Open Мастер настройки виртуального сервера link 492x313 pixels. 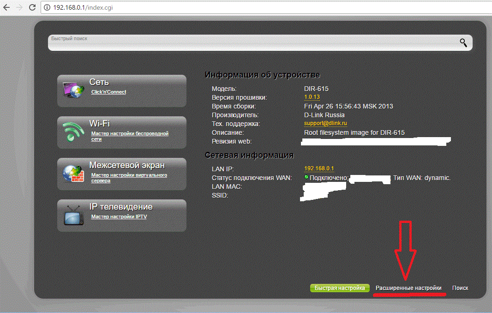pyautogui.click(x=129, y=178)
